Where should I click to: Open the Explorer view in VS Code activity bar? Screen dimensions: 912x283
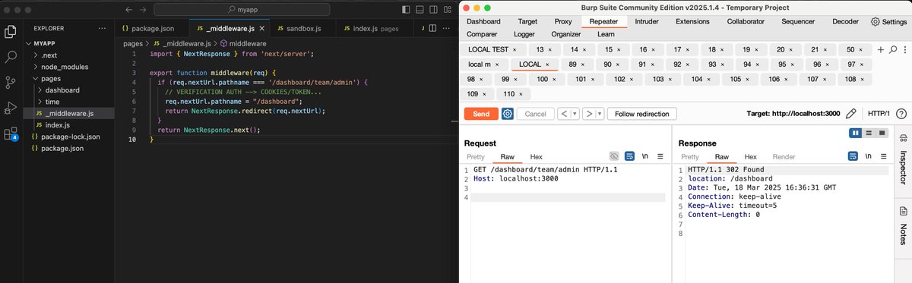[x=11, y=31]
